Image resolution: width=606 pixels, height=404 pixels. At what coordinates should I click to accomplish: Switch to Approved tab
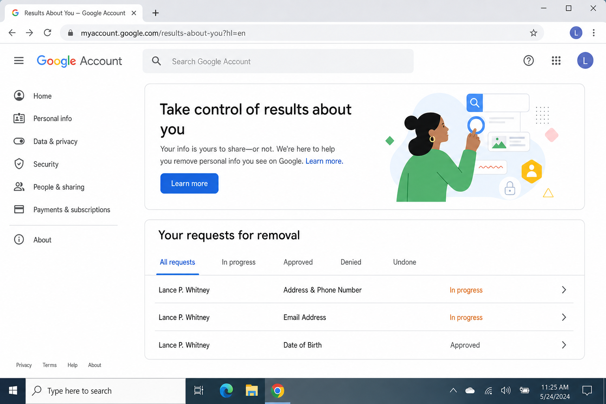(298, 262)
